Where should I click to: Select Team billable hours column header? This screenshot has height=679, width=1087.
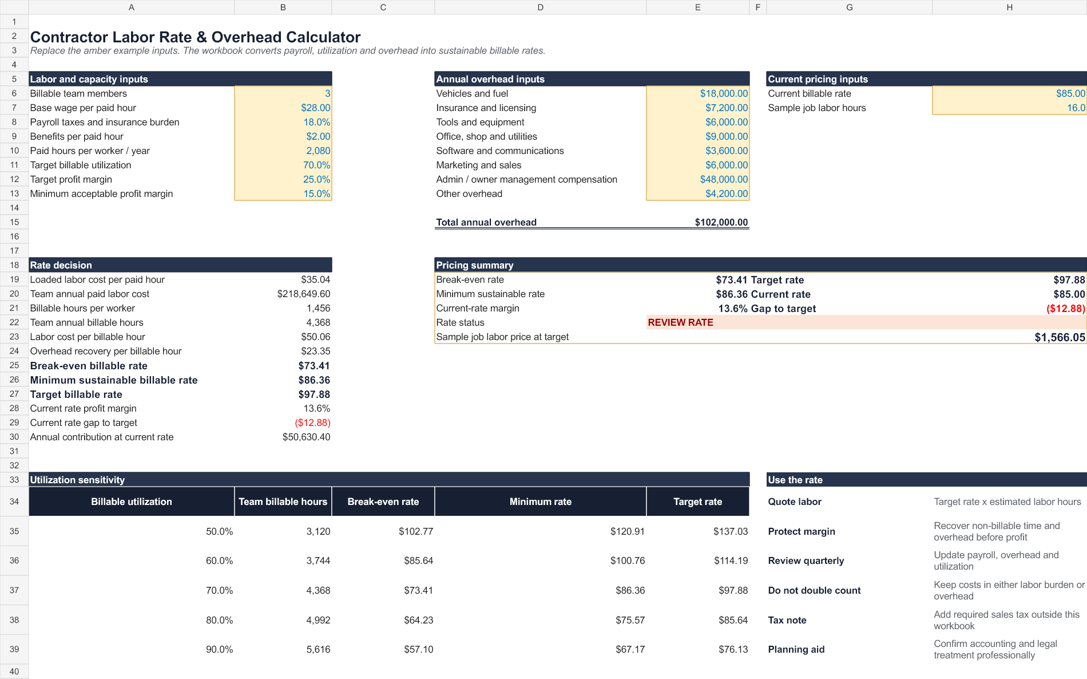(283, 502)
